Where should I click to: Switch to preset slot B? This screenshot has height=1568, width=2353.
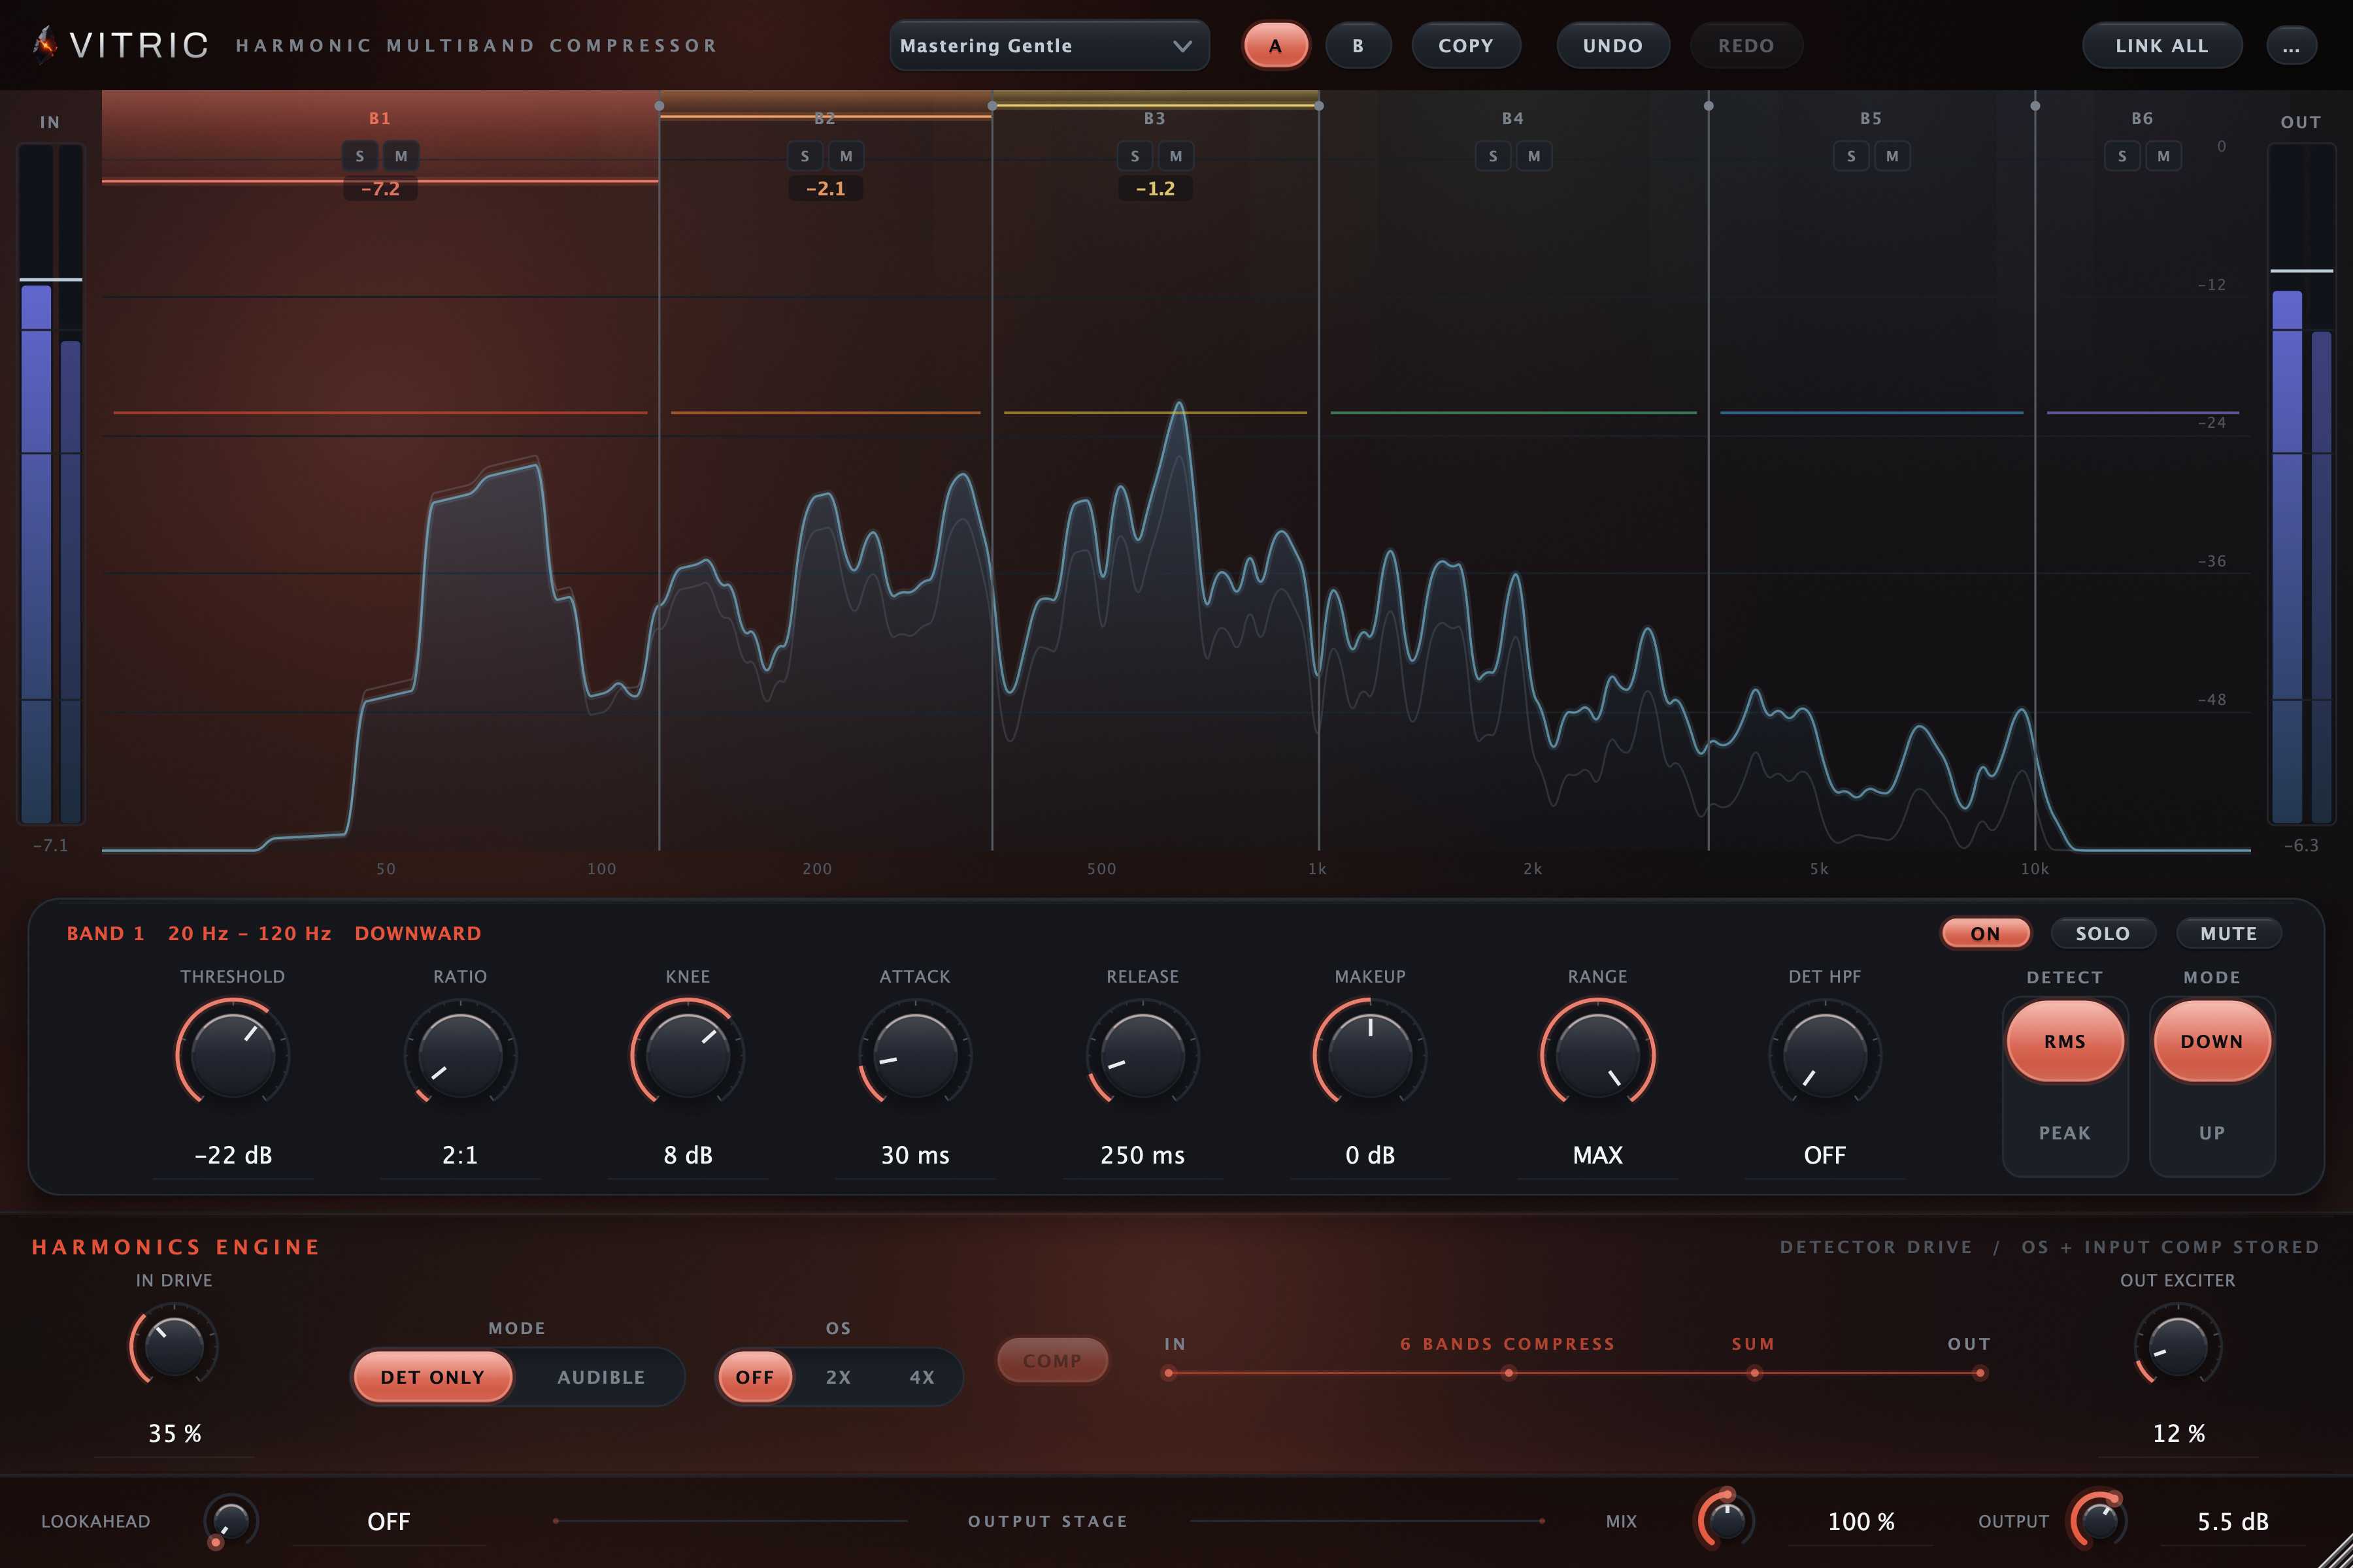point(1358,46)
